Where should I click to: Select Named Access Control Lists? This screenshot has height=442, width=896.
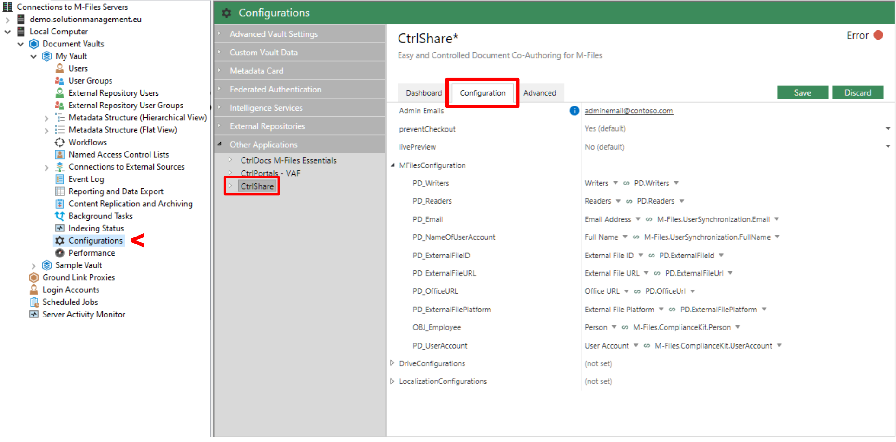click(x=118, y=154)
